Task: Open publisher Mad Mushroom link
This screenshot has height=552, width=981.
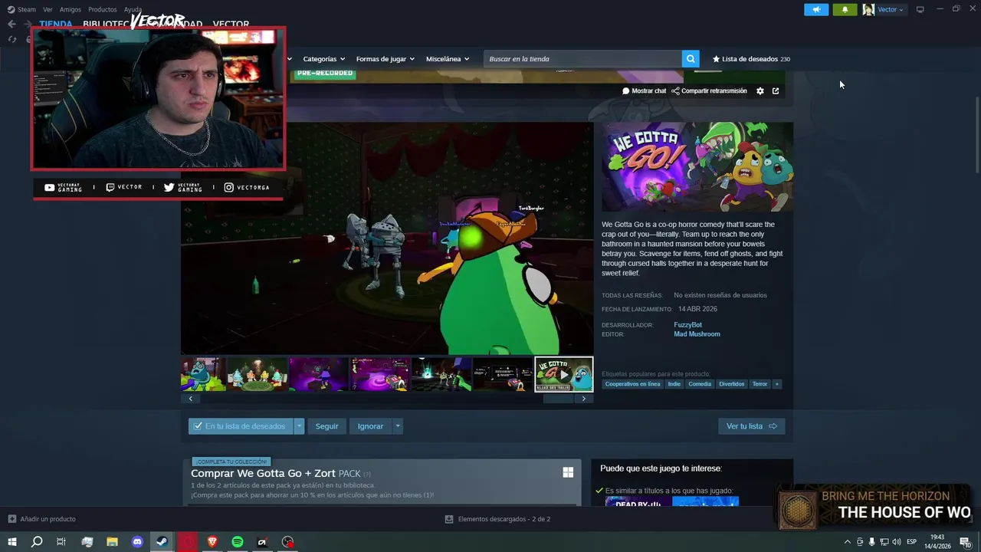Action: click(697, 334)
